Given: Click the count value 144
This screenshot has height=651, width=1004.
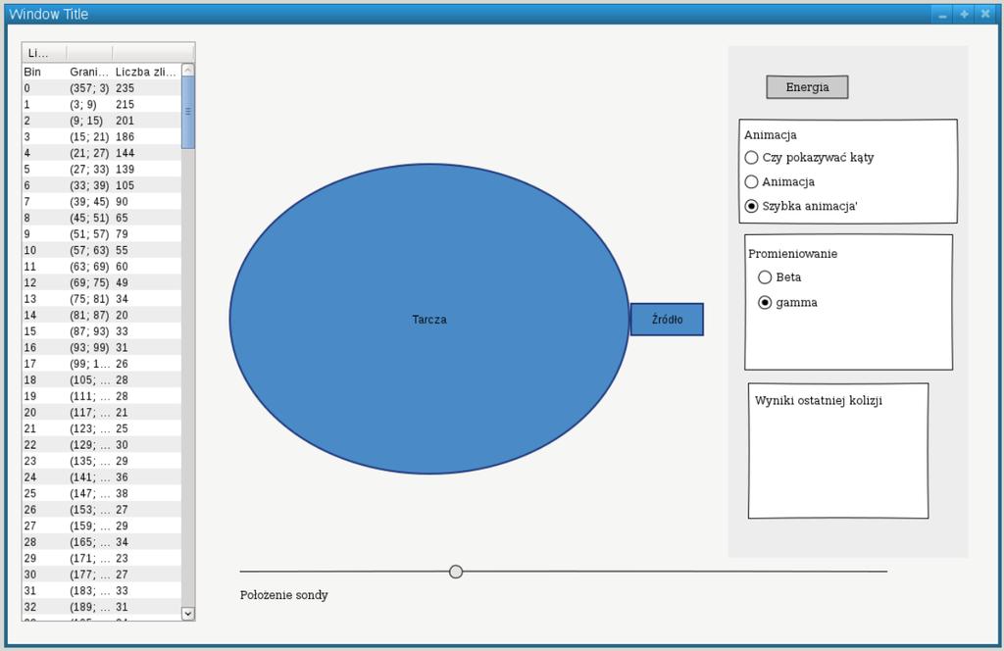Looking at the screenshot, I should [x=125, y=153].
